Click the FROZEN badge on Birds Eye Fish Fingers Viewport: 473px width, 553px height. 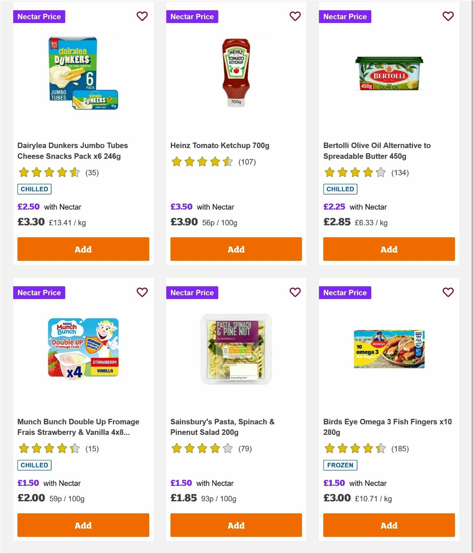340,465
